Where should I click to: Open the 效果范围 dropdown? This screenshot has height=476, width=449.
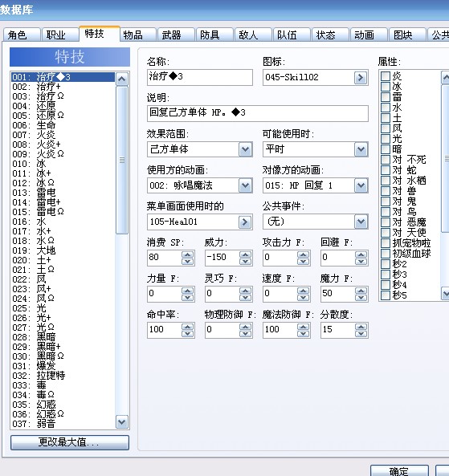(246, 149)
